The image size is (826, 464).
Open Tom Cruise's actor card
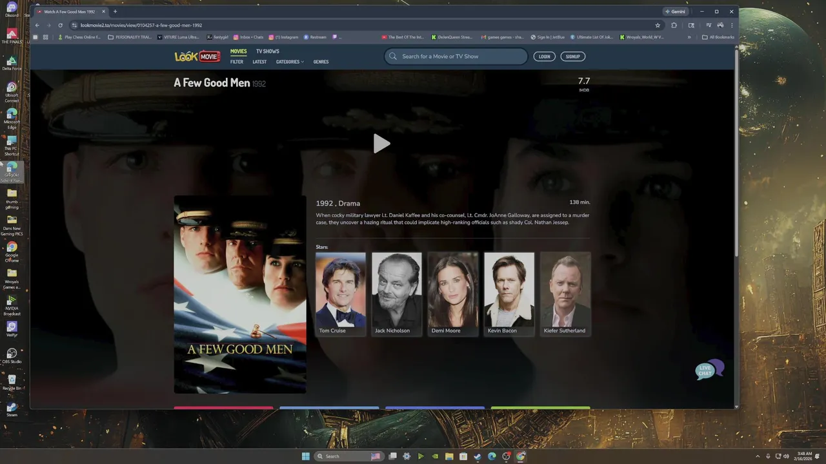[341, 294]
